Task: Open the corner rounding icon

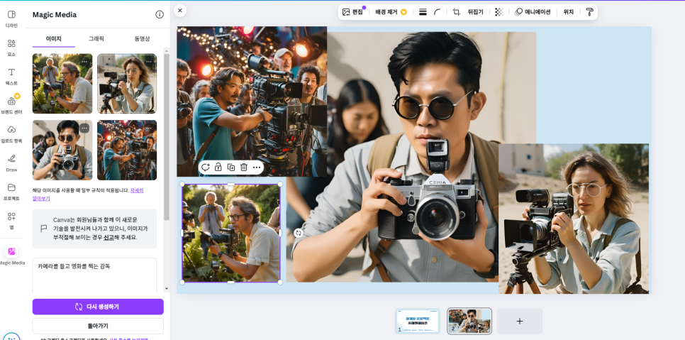Action: coord(438,12)
